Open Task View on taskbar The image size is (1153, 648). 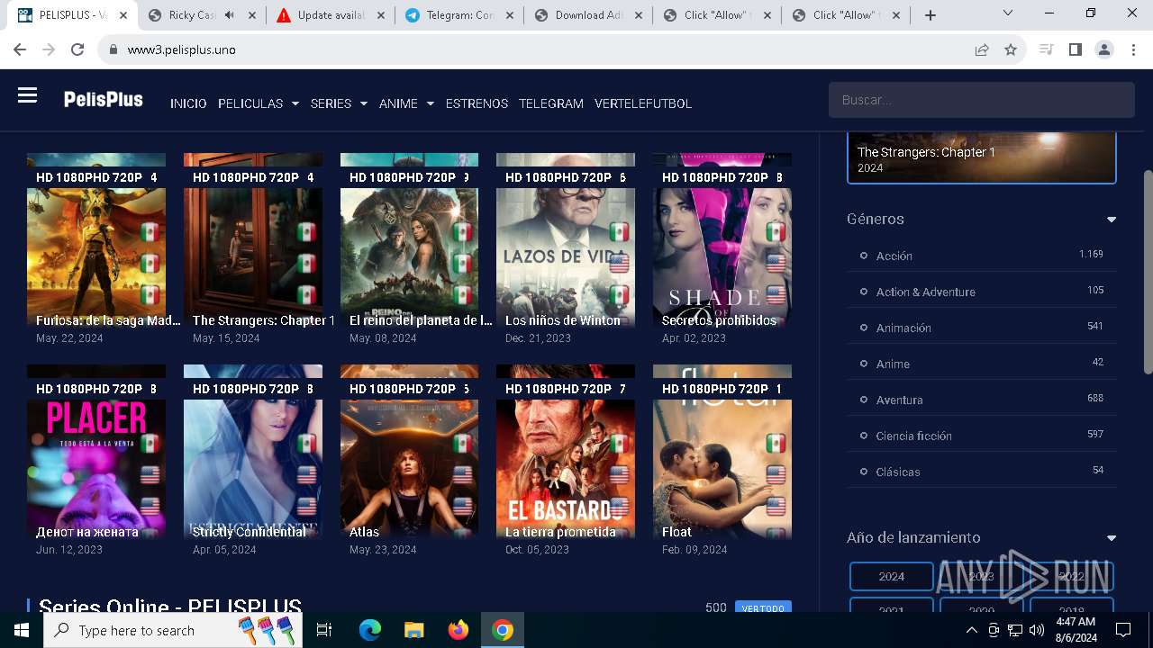(324, 630)
